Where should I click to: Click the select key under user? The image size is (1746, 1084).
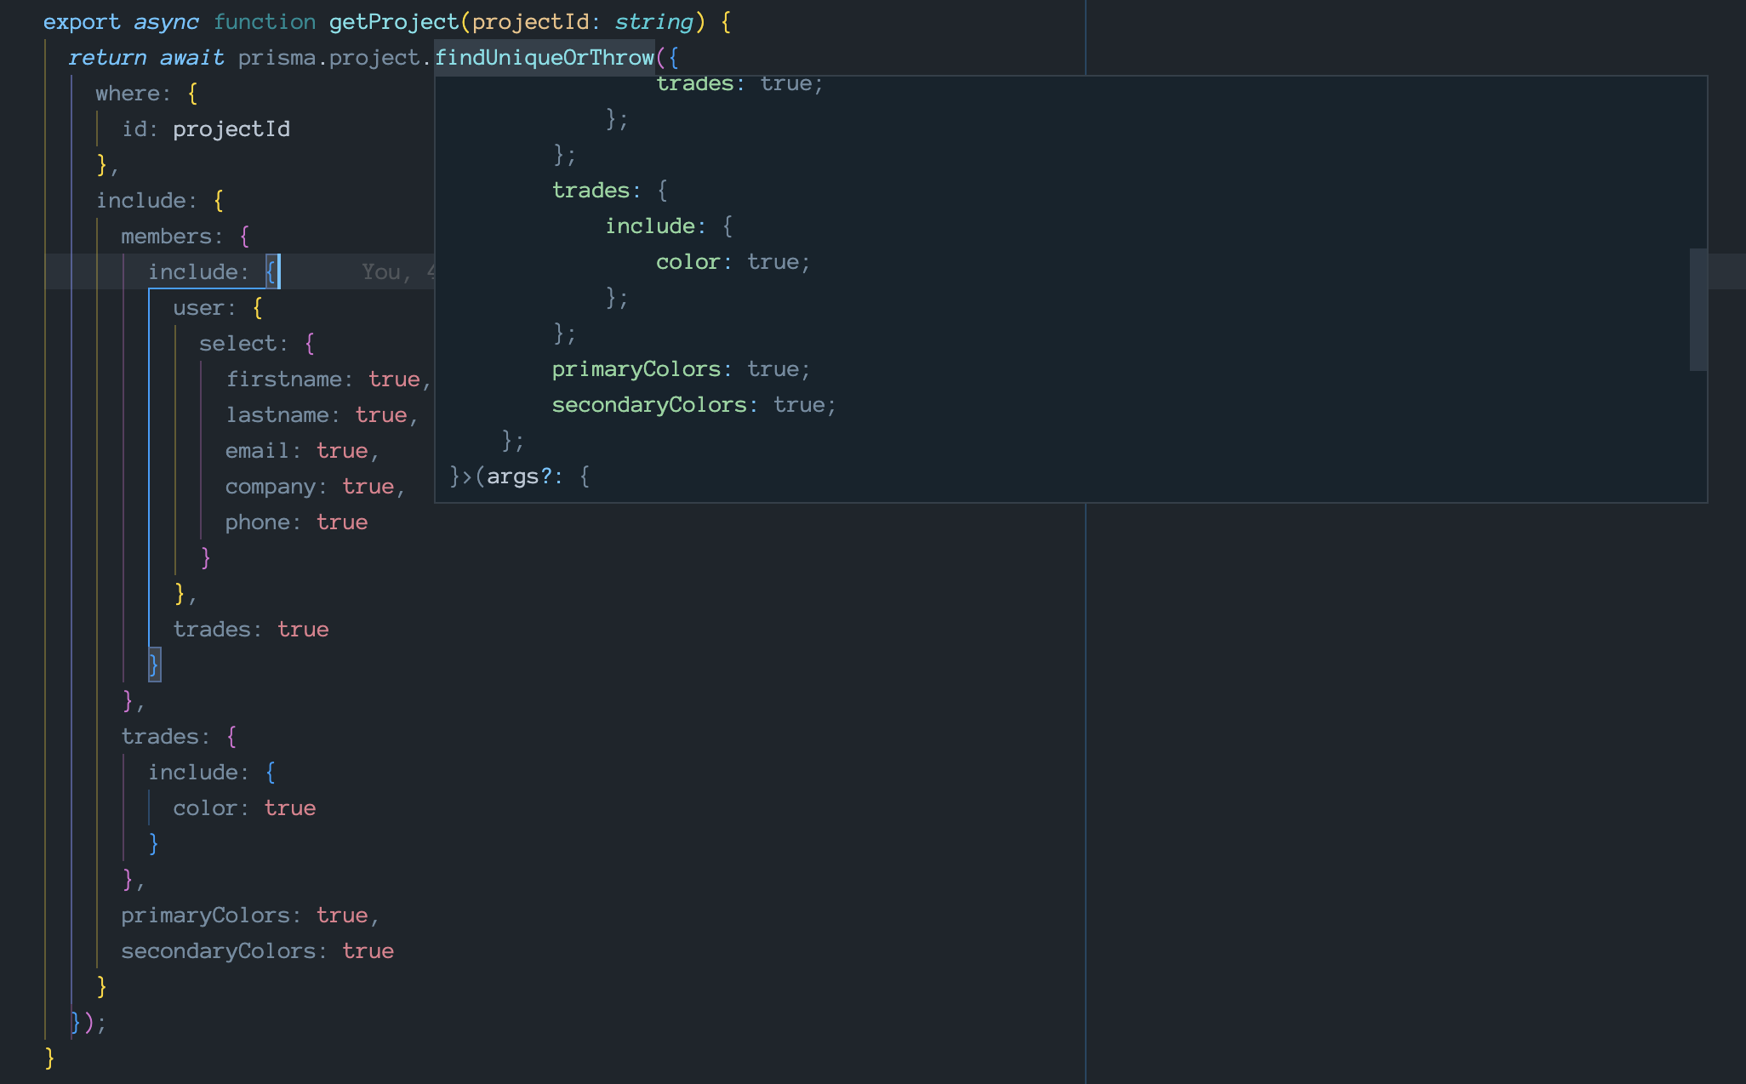pyautogui.click(x=237, y=344)
